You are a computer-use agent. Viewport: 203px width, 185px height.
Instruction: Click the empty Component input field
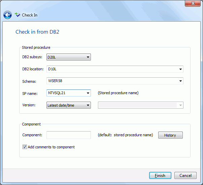pos(69,135)
